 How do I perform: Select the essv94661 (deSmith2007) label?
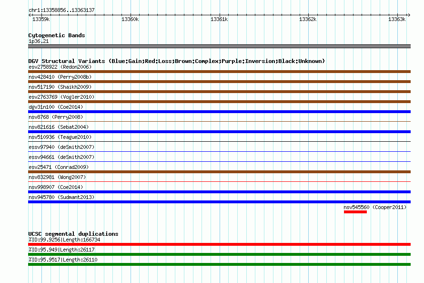61,157
